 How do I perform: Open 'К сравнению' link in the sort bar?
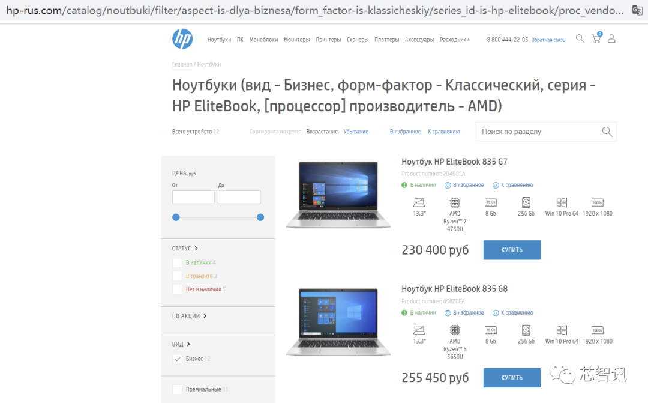coord(444,132)
